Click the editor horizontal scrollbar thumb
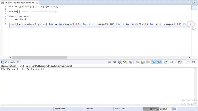This screenshot has width=198, height=111. pos(40,57)
